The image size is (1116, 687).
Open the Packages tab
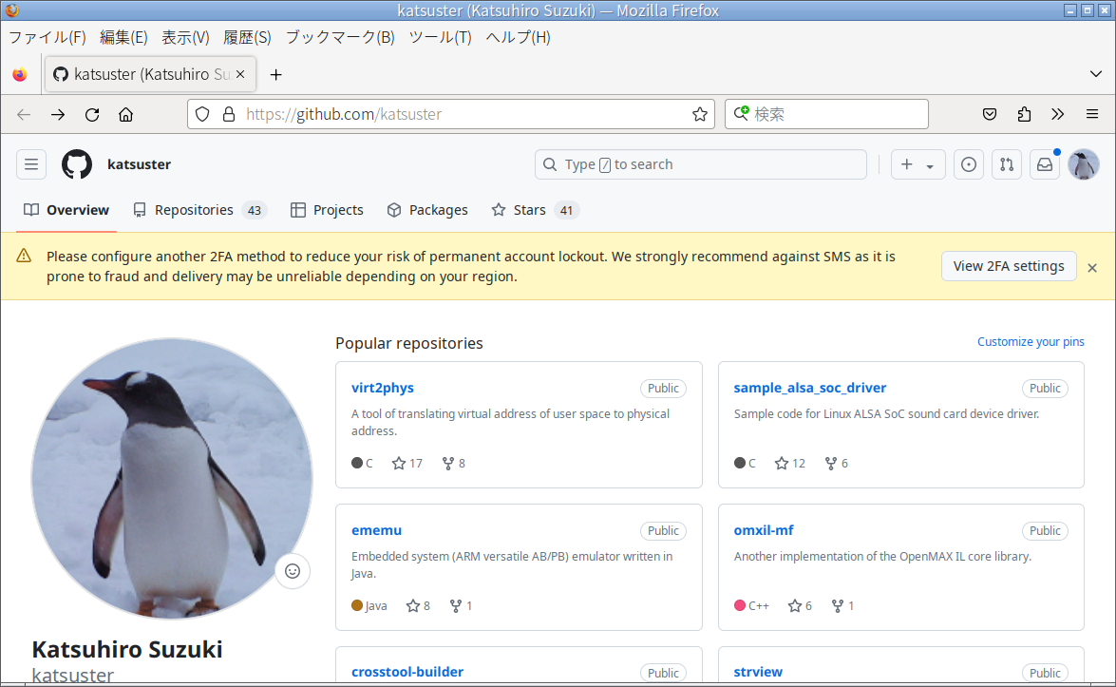point(427,210)
